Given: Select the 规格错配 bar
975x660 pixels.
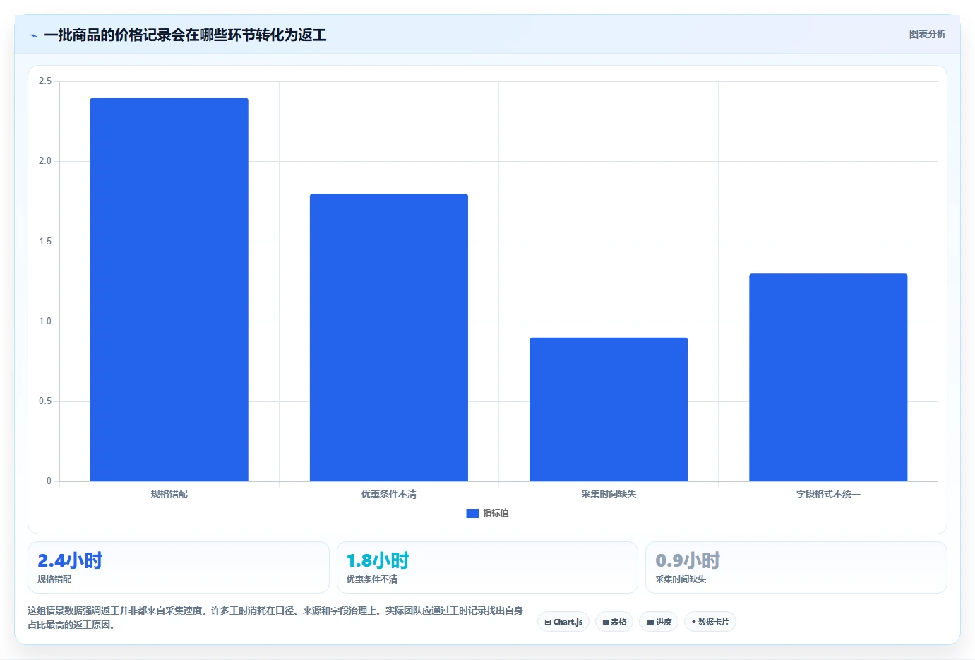Looking at the screenshot, I should pos(169,290).
